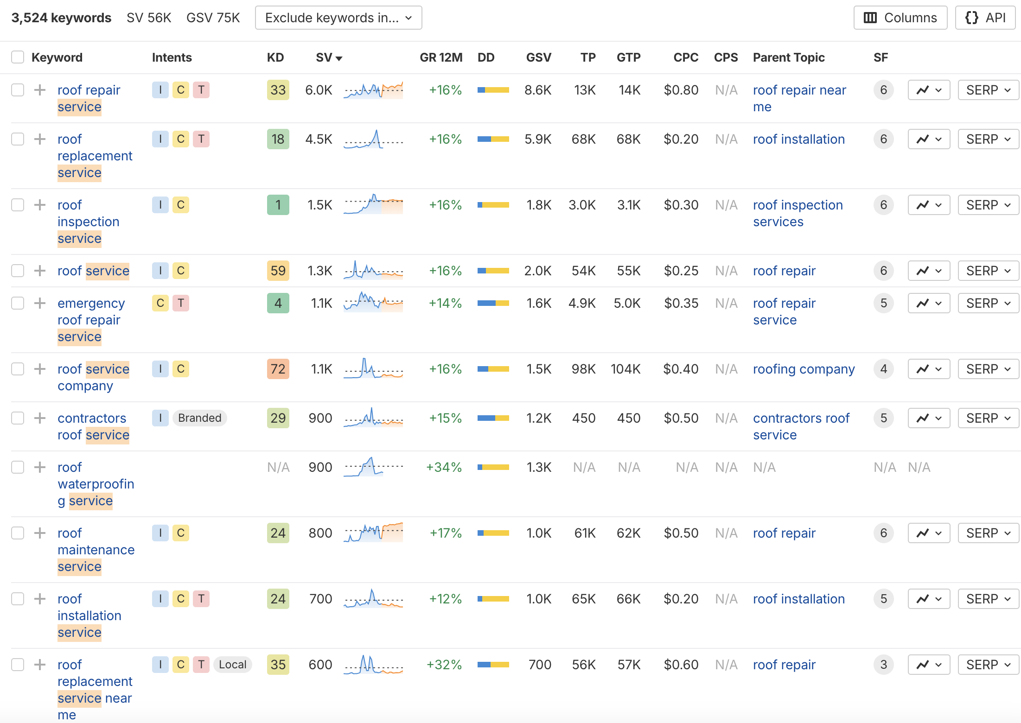Screen dimensions: 1021x723
Task: Click the plus icon beside 'emergency roof repair service'
Action: tap(39, 303)
